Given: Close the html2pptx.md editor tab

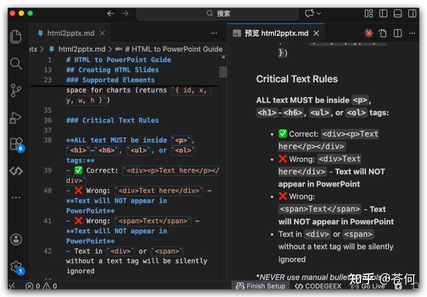Looking at the screenshot, I should click(102, 33).
